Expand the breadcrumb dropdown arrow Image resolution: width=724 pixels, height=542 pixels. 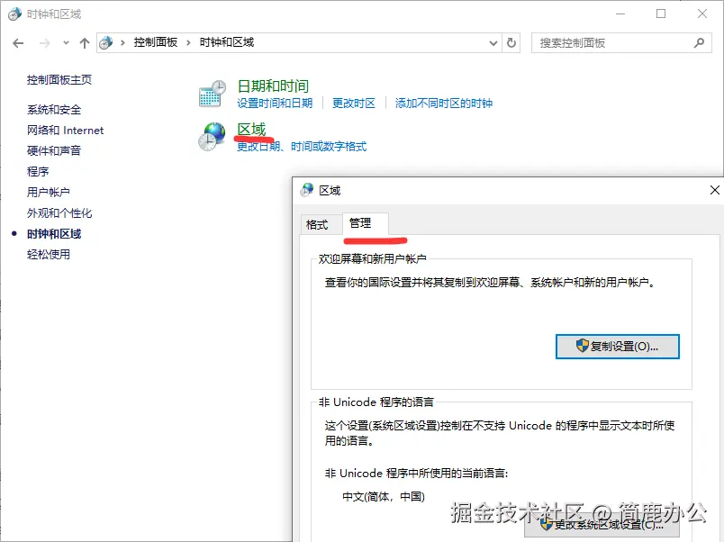click(x=492, y=41)
